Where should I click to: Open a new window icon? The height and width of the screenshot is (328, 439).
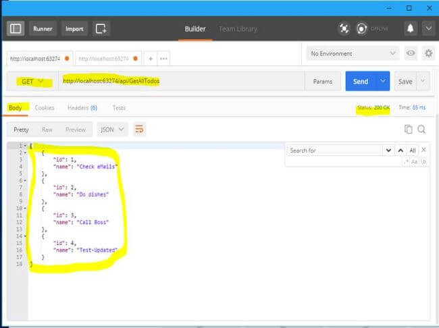(101, 28)
